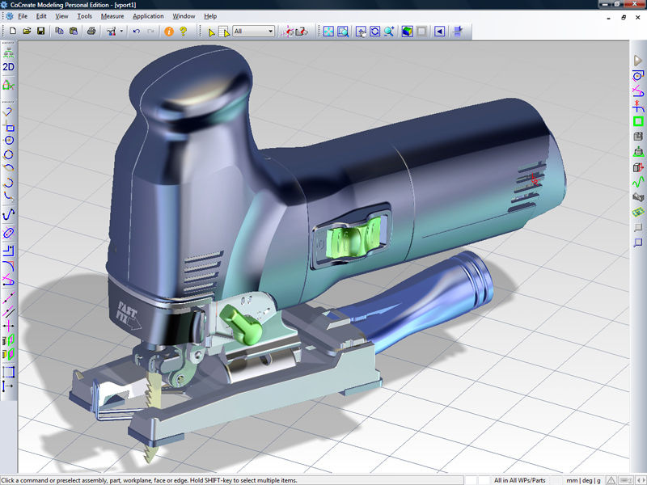
Task: Click the Undo arrow icon
Action: click(x=136, y=32)
